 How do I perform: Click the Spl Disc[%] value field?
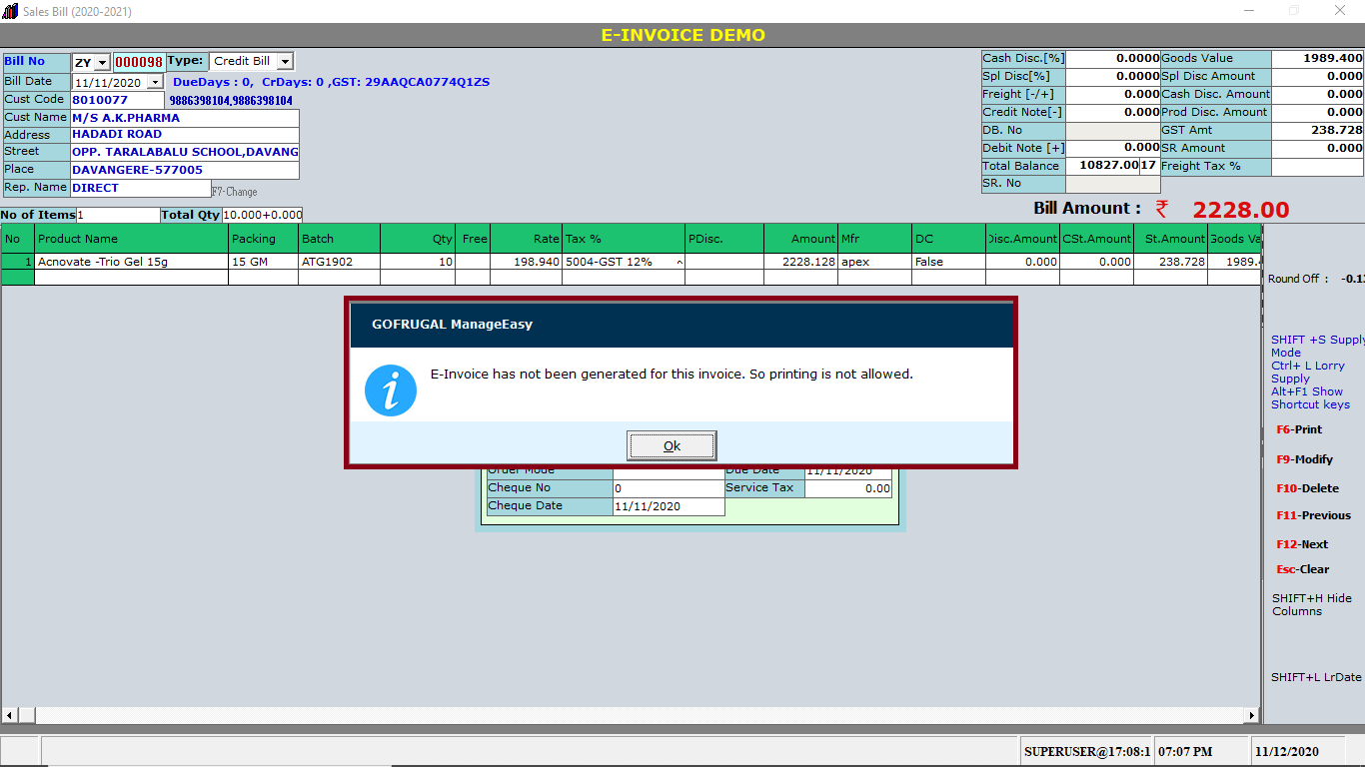click(1113, 77)
